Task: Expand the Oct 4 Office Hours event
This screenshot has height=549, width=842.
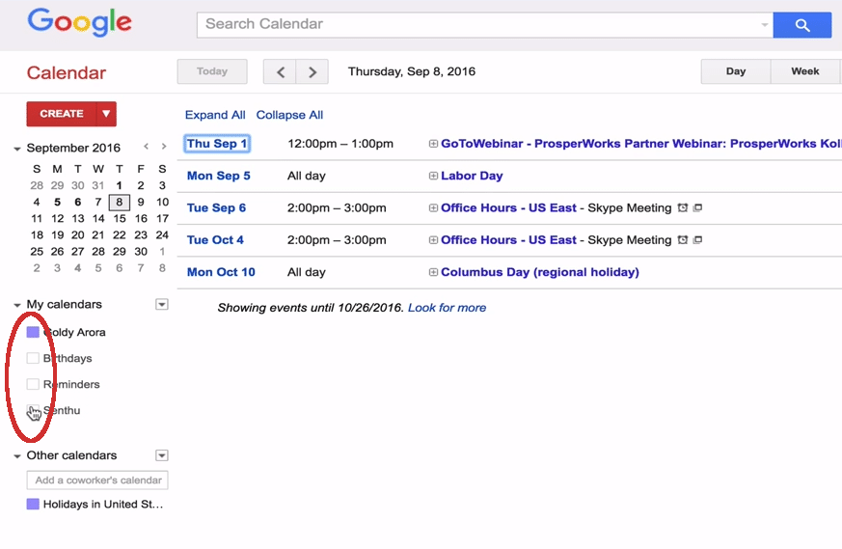Action: [433, 240]
